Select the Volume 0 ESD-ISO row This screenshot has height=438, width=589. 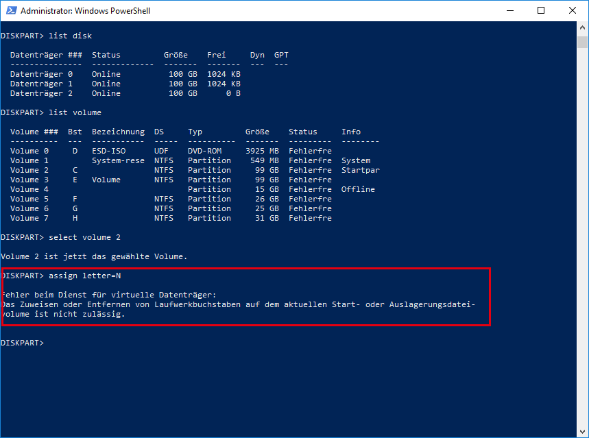[x=171, y=151]
